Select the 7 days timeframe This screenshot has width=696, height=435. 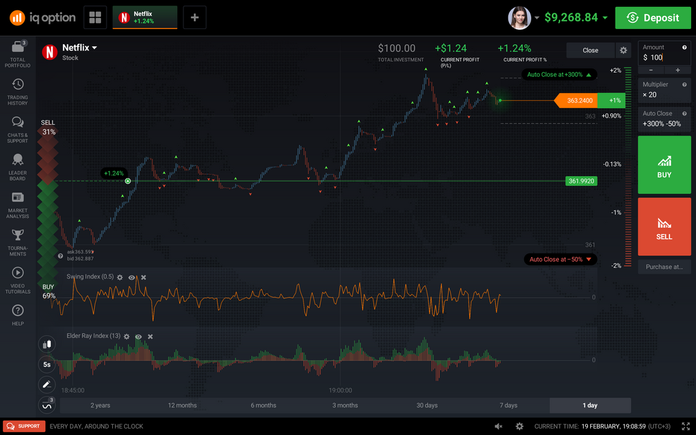[508, 405]
